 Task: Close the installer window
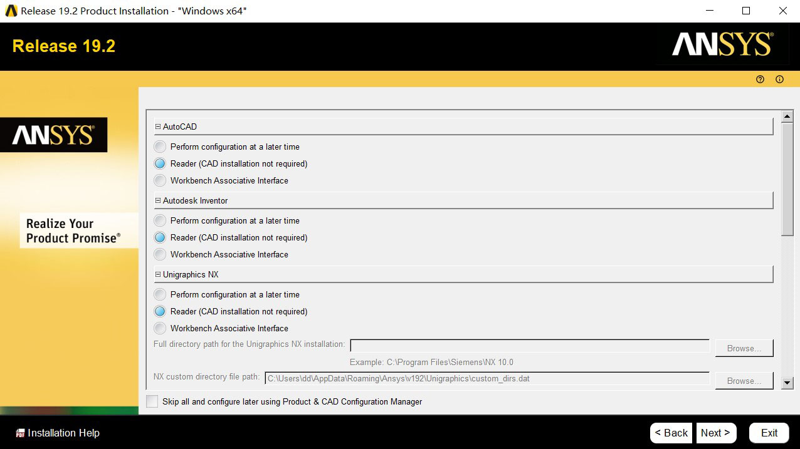point(782,11)
